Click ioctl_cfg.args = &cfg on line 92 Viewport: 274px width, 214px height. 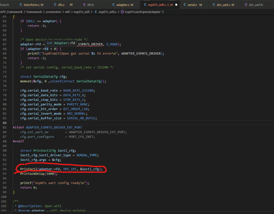pos(41,160)
